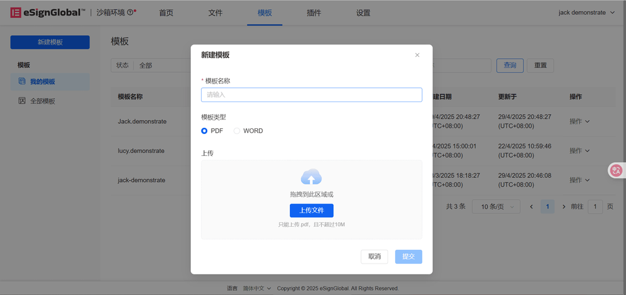Click the 我的模板 sidebar icon
The width and height of the screenshot is (626, 295).
[x=22, y=81]
